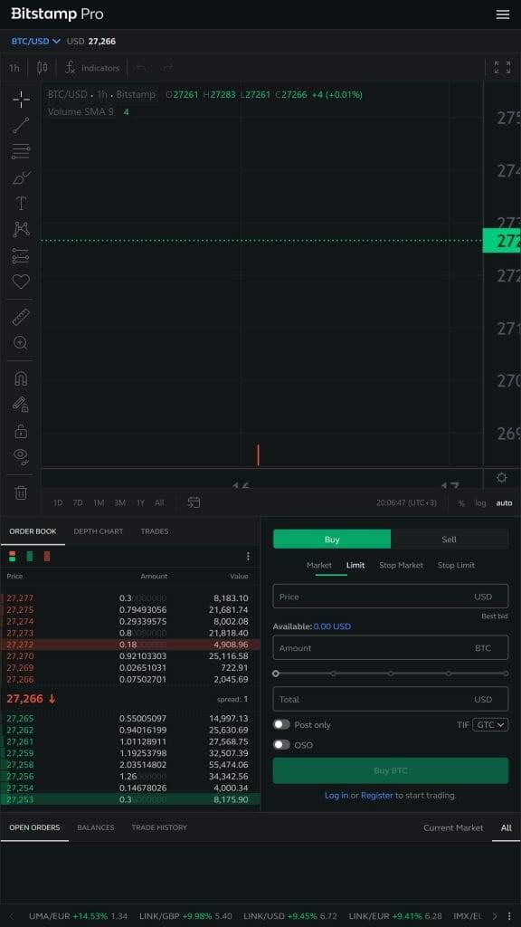Select the Order Book tab
The image size is (521, 927).
coord(33,530)
